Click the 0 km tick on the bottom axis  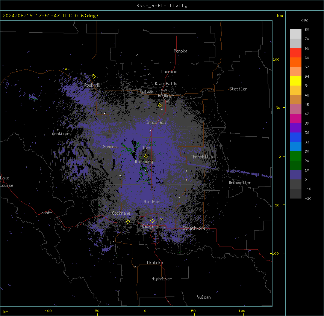pyautogui.click(x=145, y=311)
